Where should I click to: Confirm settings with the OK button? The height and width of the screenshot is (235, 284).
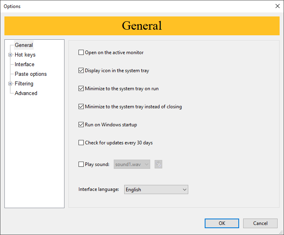pos(222,223)
